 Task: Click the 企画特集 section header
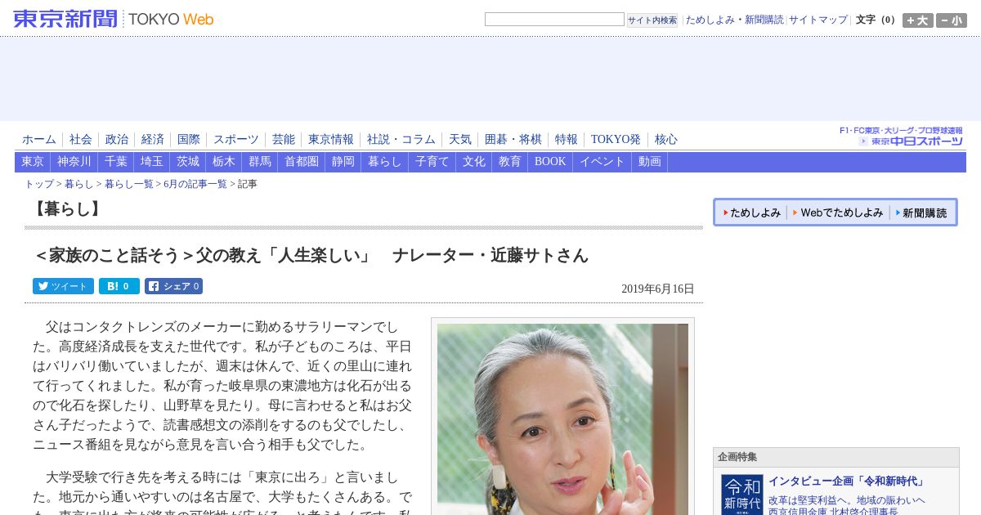[836, 458]
